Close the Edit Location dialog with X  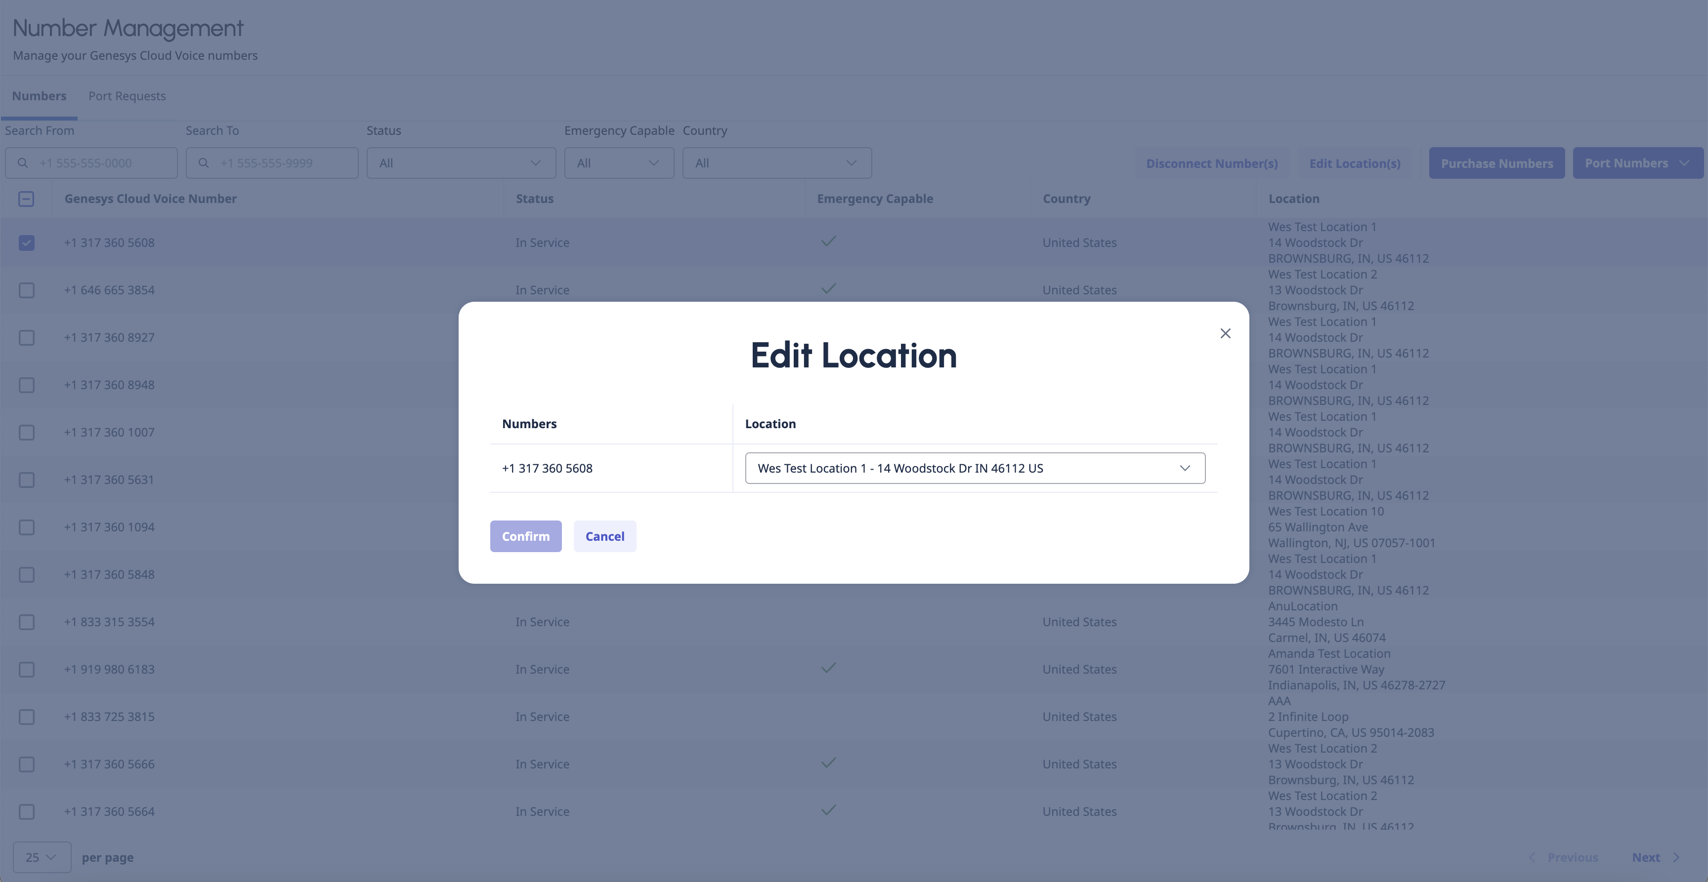click(x=1225, y=333)
